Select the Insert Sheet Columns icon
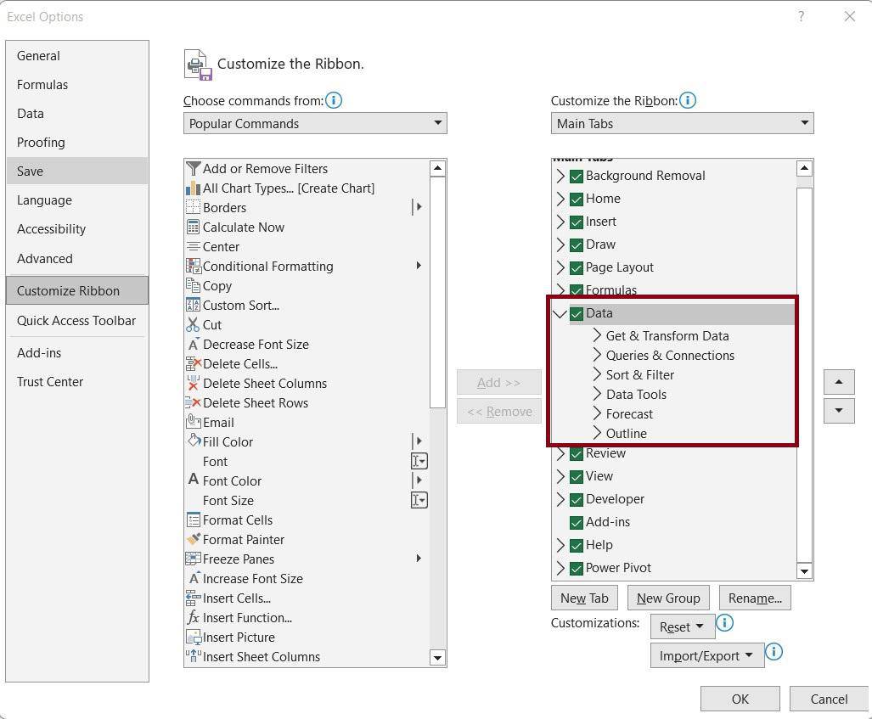Screen dimensions: 872x719 click(193, 656)
